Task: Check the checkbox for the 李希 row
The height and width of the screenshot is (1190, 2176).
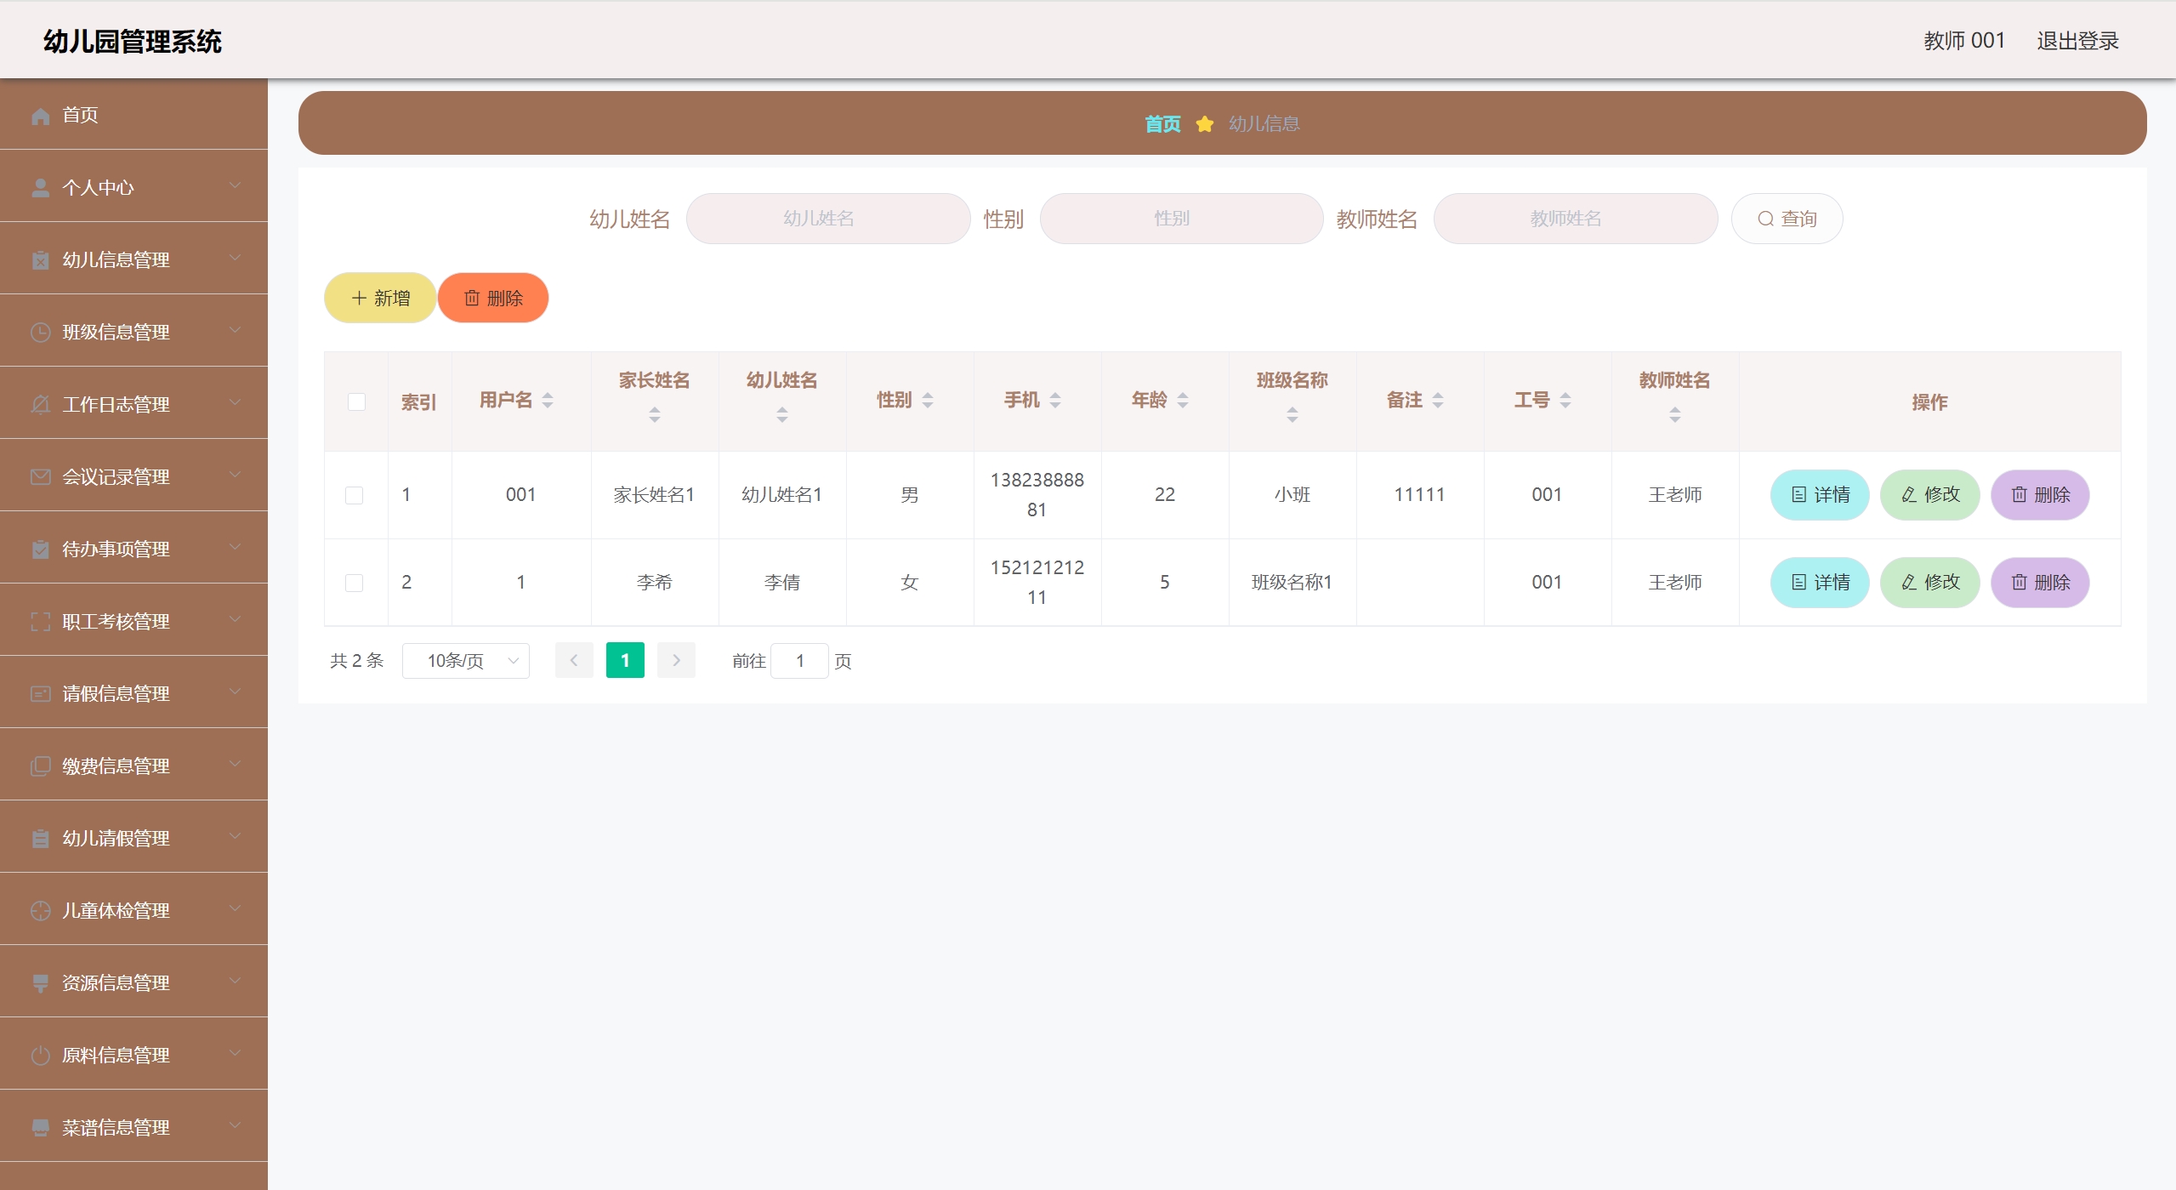Action: (x=355, y=583)
